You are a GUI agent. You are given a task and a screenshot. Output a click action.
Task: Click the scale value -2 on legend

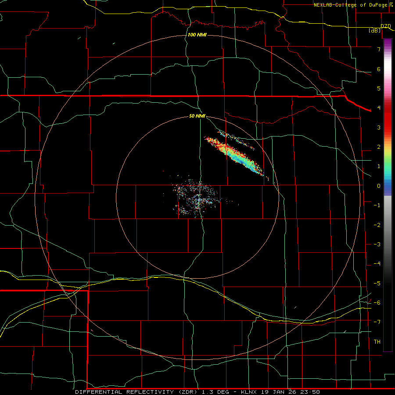377,225
